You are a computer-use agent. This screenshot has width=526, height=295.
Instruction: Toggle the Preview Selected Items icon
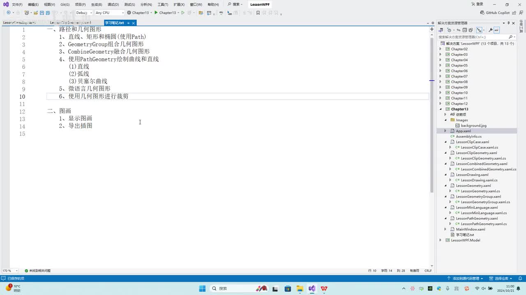tap(496, 30)
